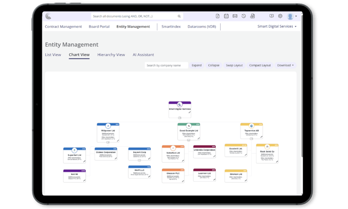348x209 pixels.
Task: Click the Expand button
Action: pos(197,65)
